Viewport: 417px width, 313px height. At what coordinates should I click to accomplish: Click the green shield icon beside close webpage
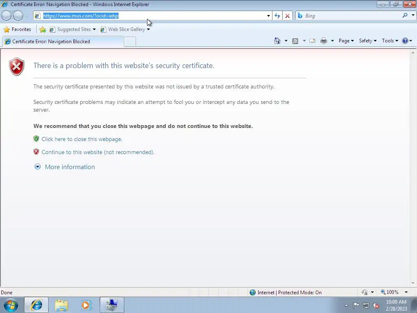(36, 139)
